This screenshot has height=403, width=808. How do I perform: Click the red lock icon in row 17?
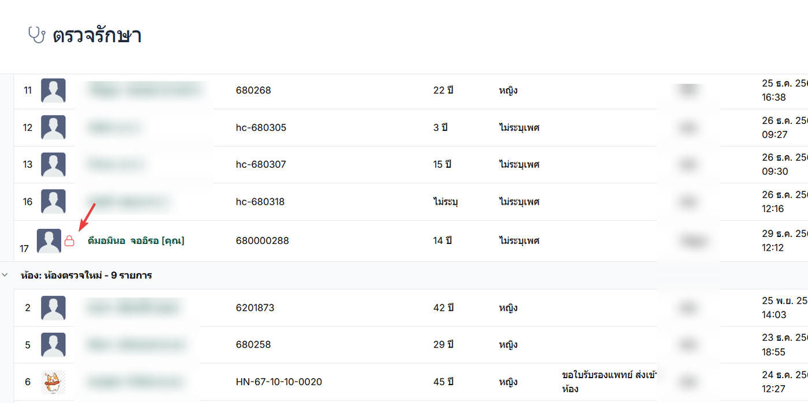pyautogui.click(x=69, y=241)
